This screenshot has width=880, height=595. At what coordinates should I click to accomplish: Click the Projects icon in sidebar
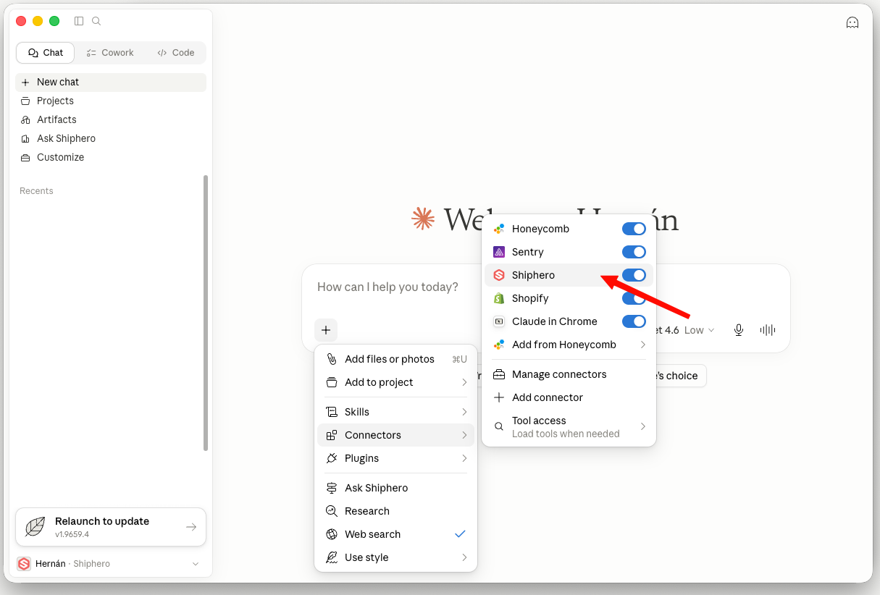[25, 101]
